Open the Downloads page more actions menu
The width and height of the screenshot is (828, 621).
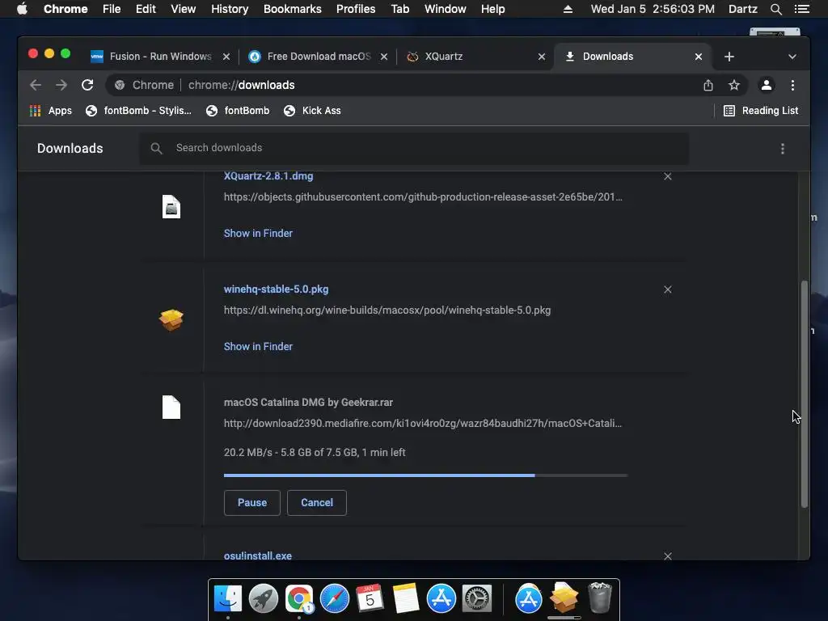(783, 149)
